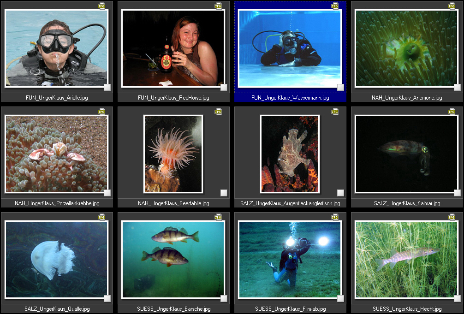Click the filename SUESS_UngerKlaus_Hecht.jpg

pos(407,309)
